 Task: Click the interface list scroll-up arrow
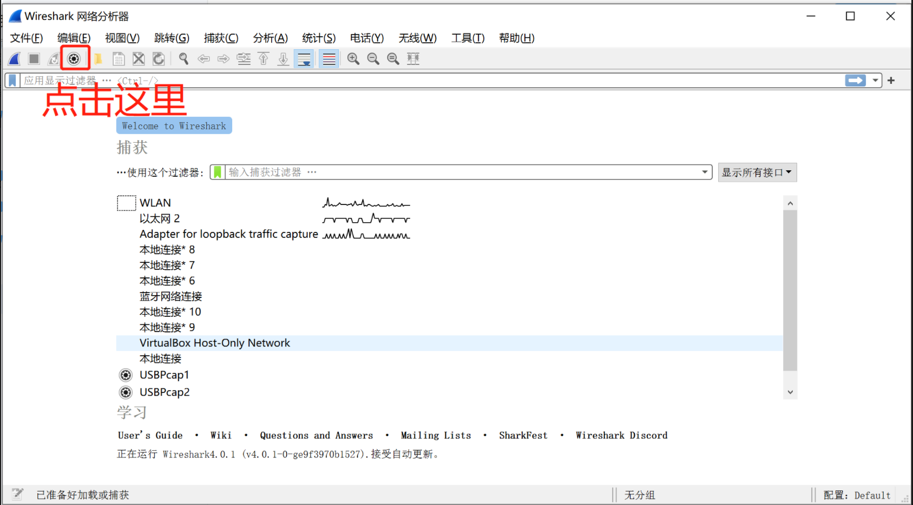[790, 203]
